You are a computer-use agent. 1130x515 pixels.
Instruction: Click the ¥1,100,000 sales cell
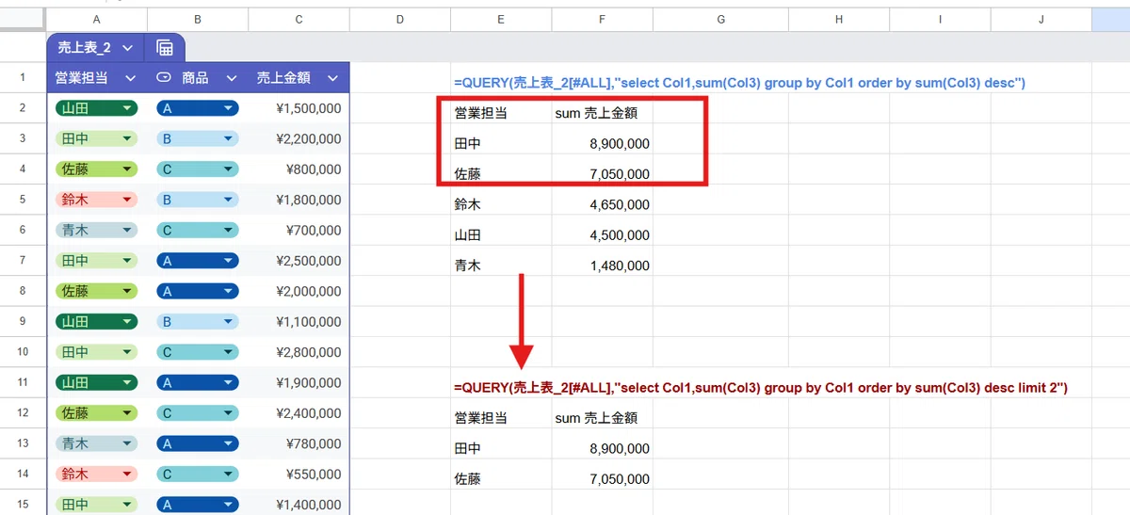click(x=299, y=321)
